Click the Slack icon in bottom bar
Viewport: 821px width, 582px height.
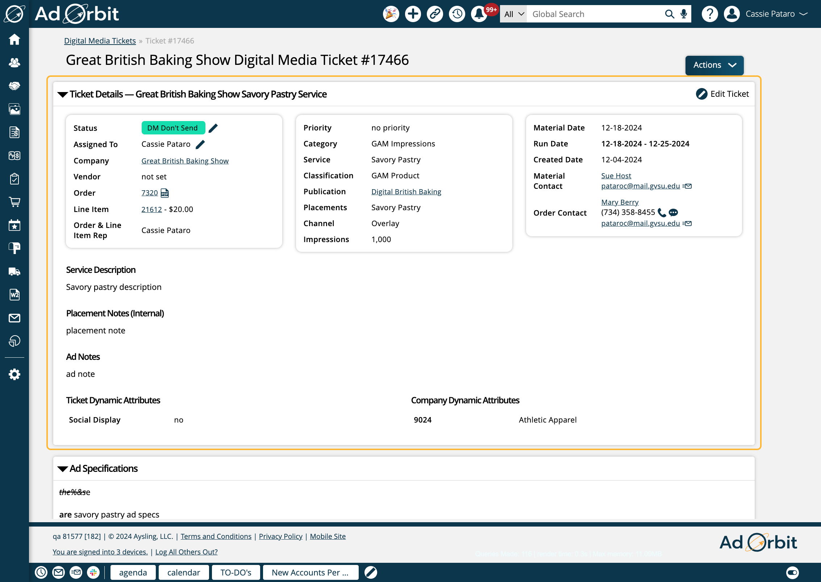93,572
